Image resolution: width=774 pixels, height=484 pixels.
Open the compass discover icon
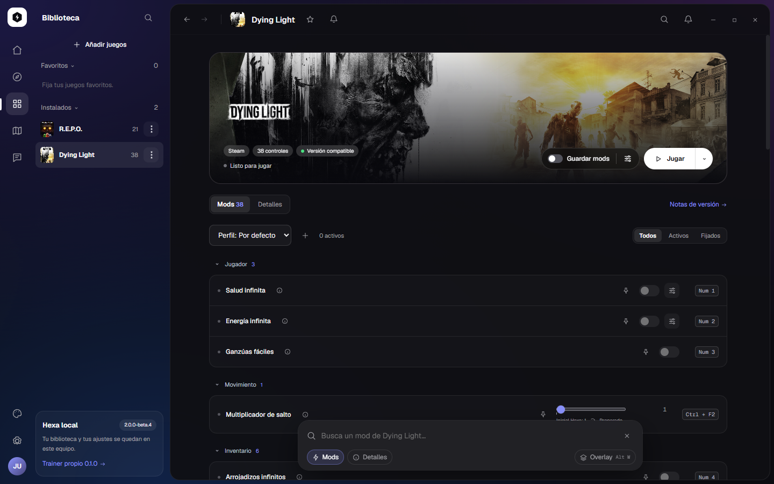pos(17,77)
